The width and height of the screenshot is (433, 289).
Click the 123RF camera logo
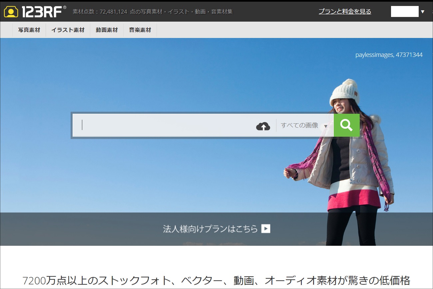[x=35, y=12]
